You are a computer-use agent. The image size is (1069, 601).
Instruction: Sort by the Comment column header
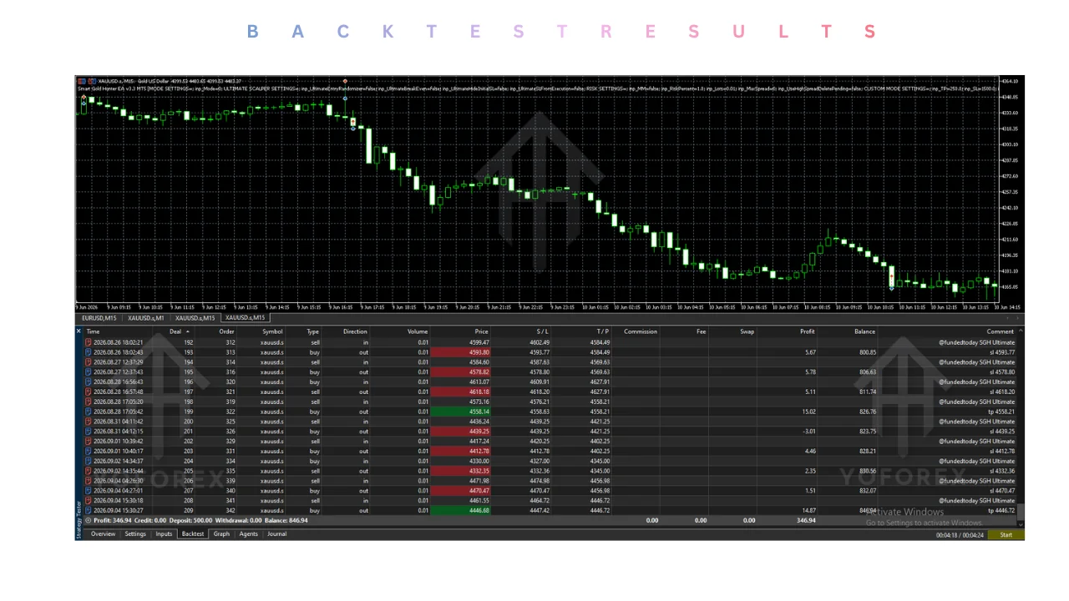pos(1000,331)
